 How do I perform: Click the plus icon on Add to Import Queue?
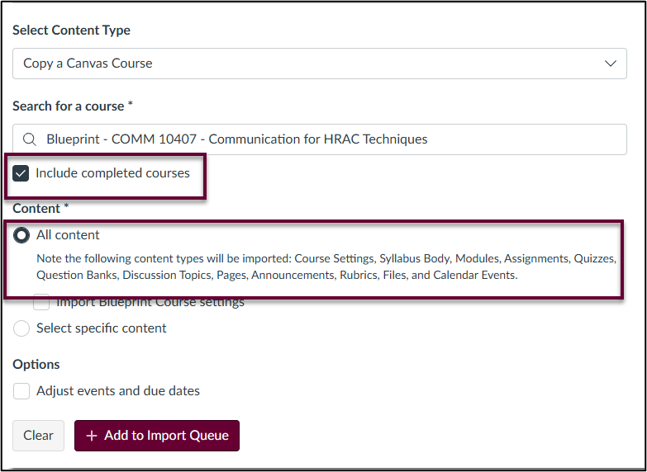coord(92,436)
